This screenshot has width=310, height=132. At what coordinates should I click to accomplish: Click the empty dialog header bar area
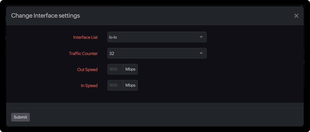tap(181, 16)
